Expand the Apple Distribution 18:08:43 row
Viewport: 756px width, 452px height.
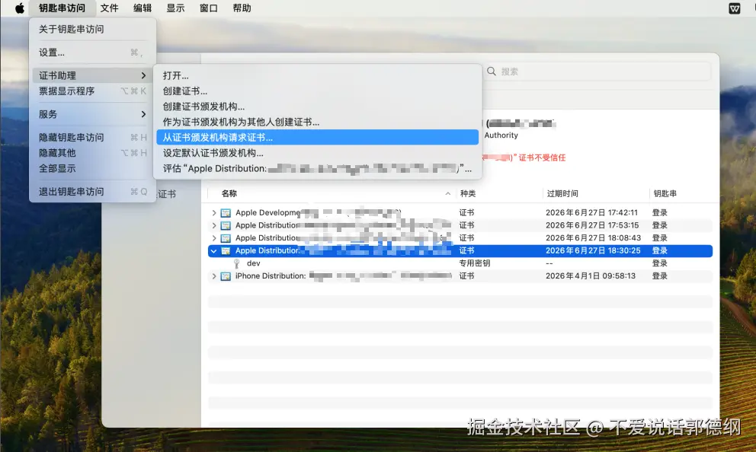tap(214, 238)
